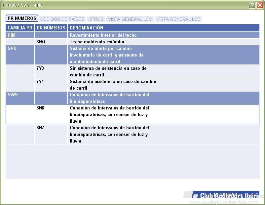
Task: Show the VISTA GENERAL LCE tab
Action: point(178,19)
